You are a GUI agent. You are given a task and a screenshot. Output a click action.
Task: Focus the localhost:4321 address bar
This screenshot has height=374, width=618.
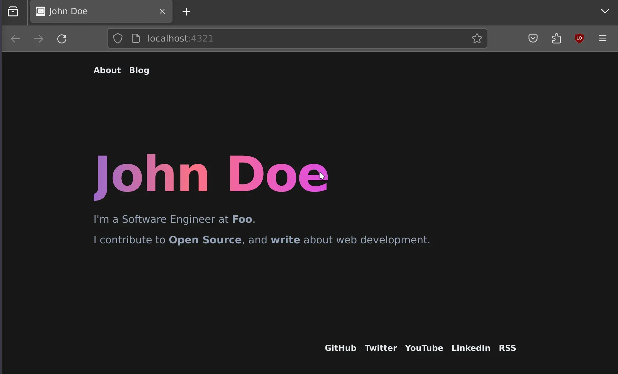coord(297,39)
